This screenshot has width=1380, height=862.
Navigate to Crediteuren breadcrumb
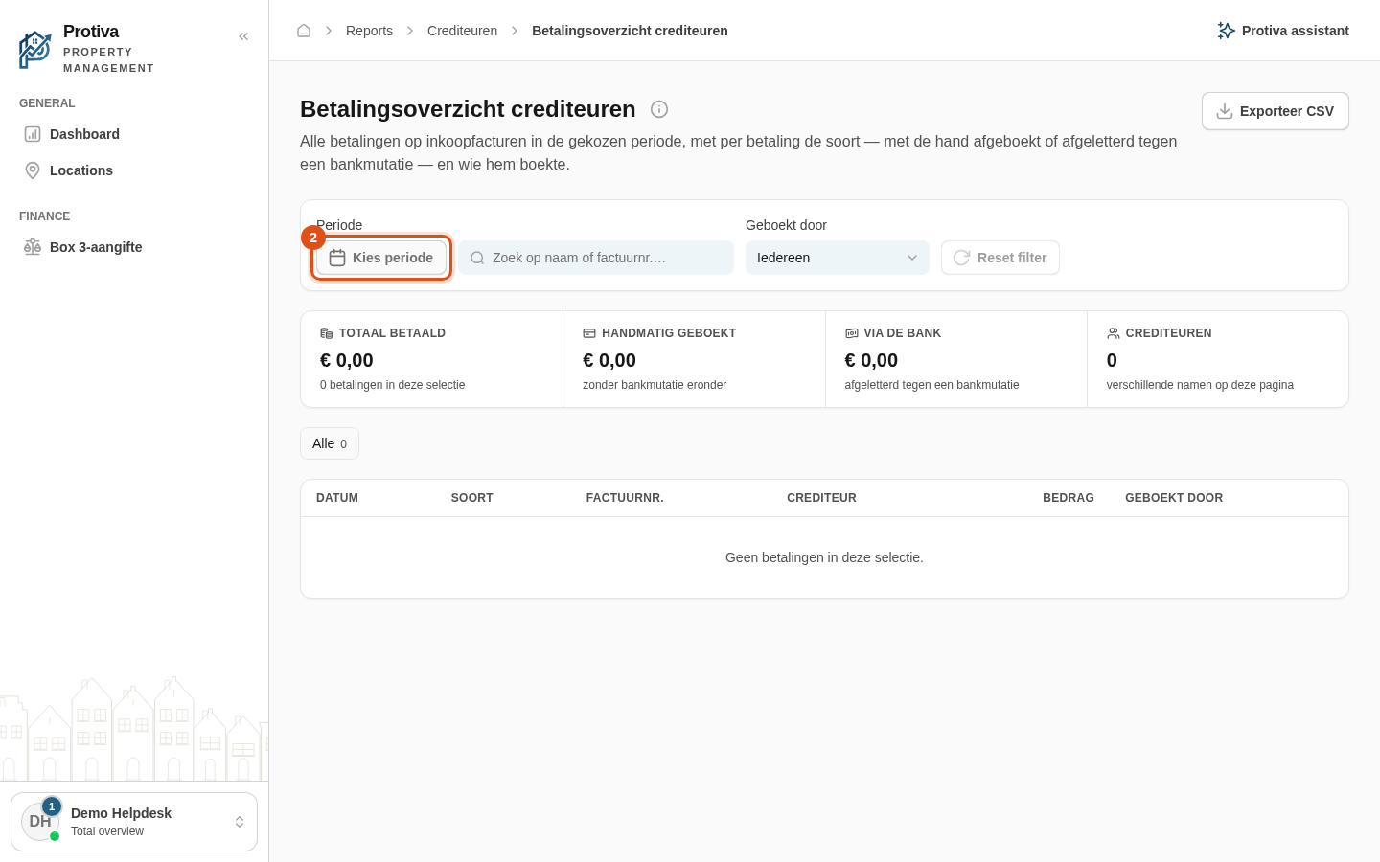[462, 31]
